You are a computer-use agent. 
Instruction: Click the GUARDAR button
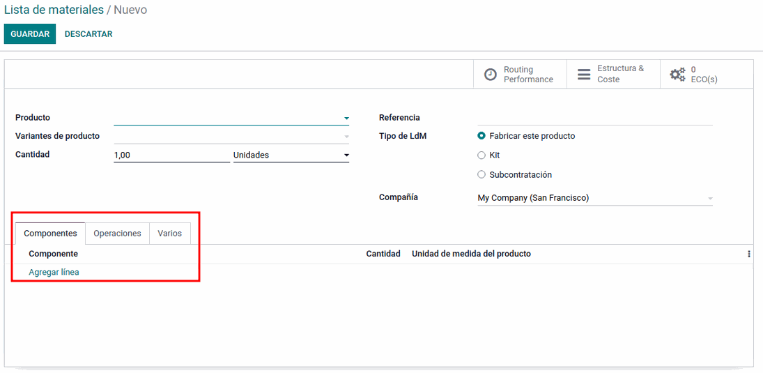pos(30,34)
